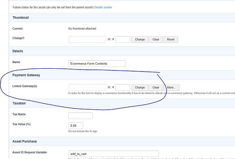Screen dimensions: 235x159
Task: Click the Name field containing Ecommerce Form Contents
Action: (x=97, y=63)
